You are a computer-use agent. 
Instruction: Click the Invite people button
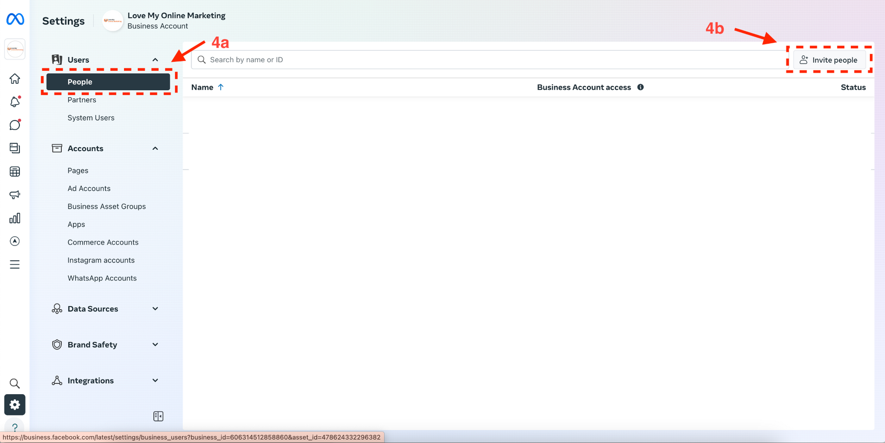click(829, 60)
